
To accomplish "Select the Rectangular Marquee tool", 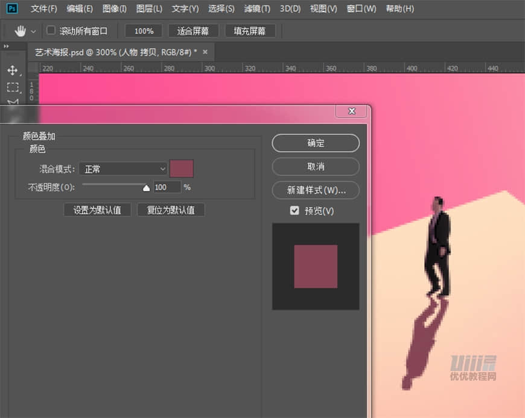I will 13,88.
